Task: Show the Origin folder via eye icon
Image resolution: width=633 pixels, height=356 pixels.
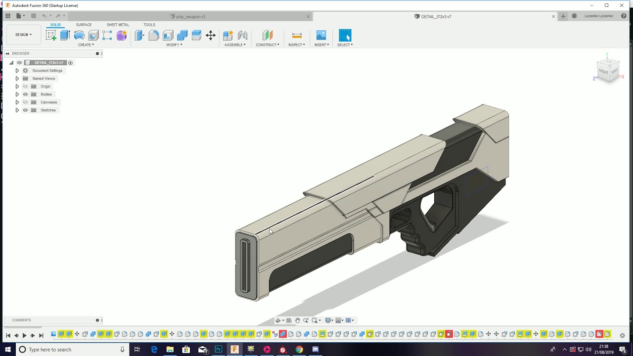Action: [25, 87]
